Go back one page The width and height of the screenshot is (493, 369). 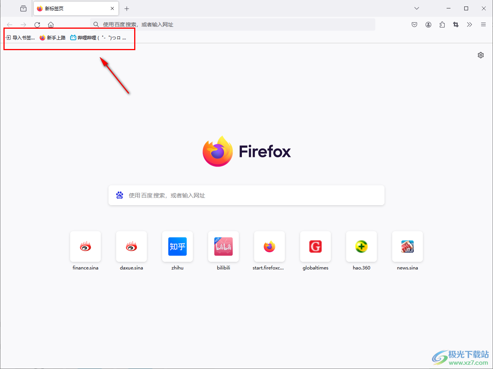click(10, 24)
